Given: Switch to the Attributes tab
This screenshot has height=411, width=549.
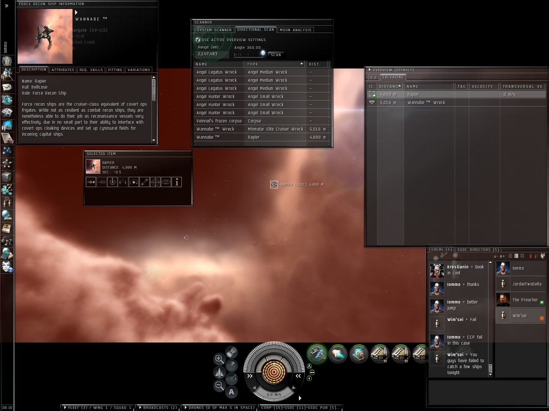Looking at the screenshot, I should pos(63,70).
